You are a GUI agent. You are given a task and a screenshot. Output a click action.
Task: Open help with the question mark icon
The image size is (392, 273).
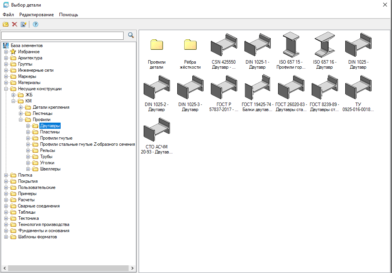pyautogui.click(x=36, y=25)
